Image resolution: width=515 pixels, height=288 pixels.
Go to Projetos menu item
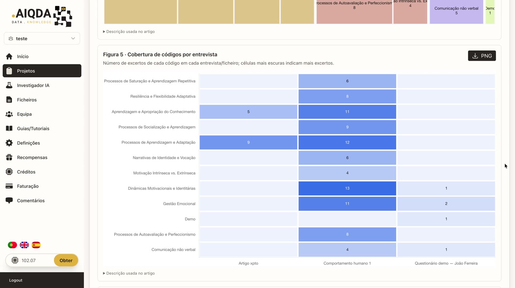point(42,71)
